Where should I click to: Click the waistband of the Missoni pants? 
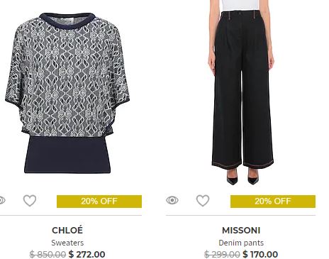point(241,14)
